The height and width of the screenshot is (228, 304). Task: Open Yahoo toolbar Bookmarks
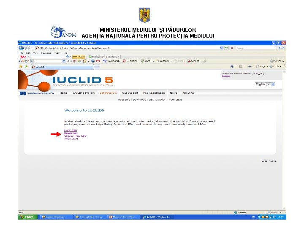(x=96, y=57)
